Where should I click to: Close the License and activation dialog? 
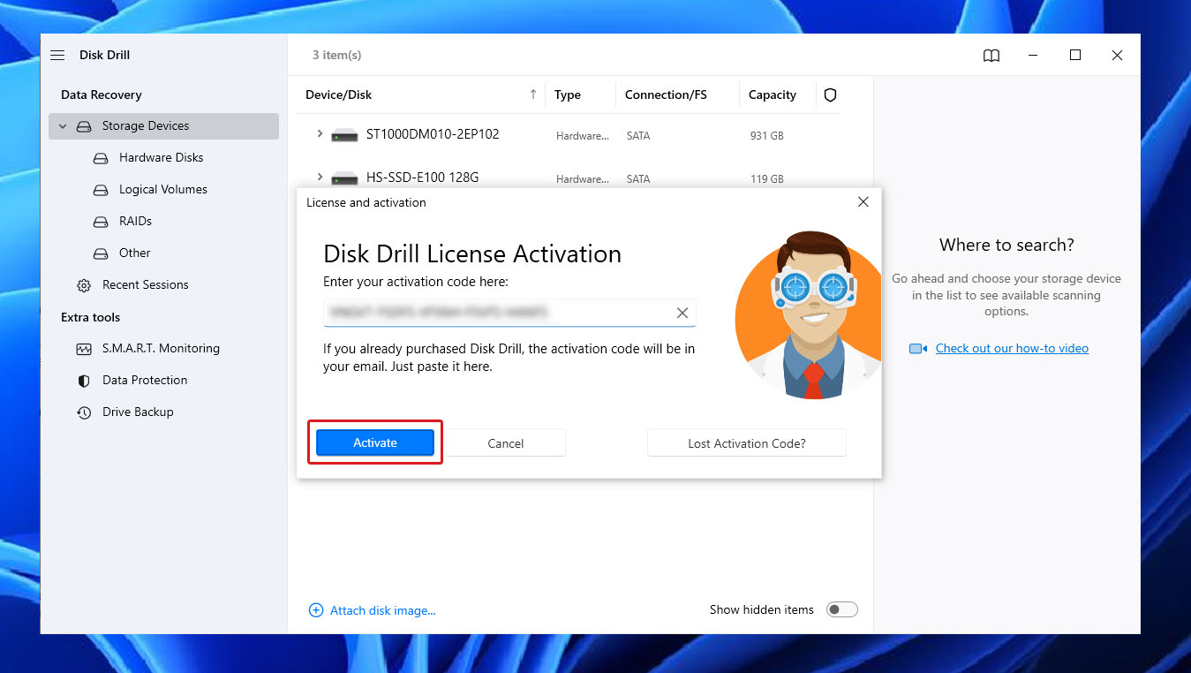pyautogui.click(x=863, y=202)
